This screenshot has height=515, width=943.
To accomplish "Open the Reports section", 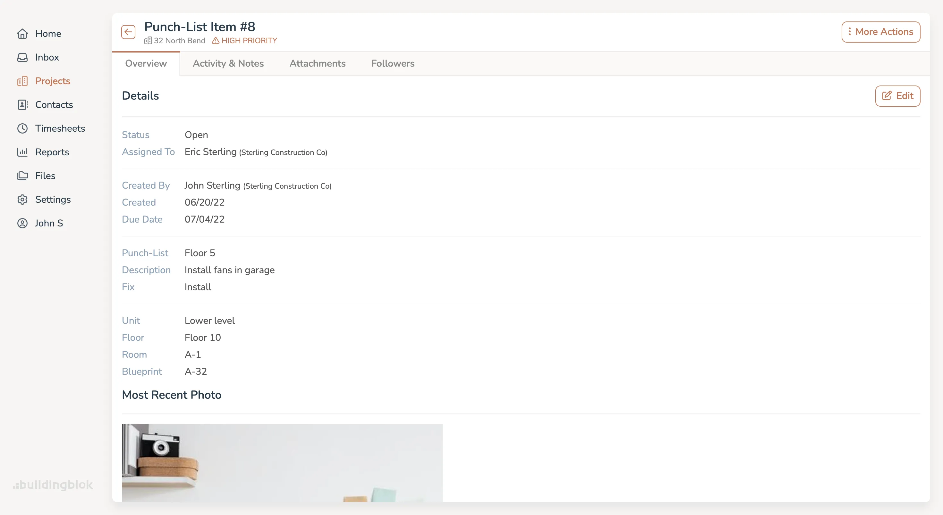I will click(52, 152).
